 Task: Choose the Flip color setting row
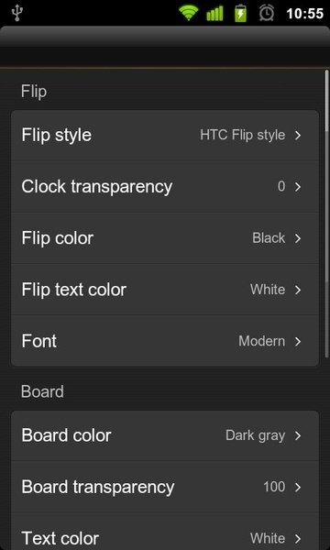(165, 238)
